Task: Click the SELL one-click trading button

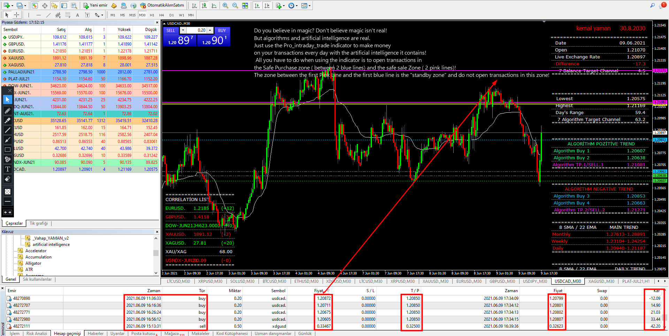Action: [x=171, y=30]
